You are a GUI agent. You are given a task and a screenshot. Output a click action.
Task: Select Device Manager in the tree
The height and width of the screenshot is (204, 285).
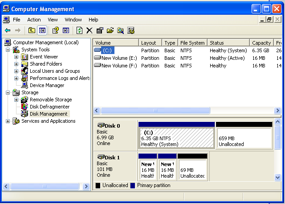[x=47, y=85]
